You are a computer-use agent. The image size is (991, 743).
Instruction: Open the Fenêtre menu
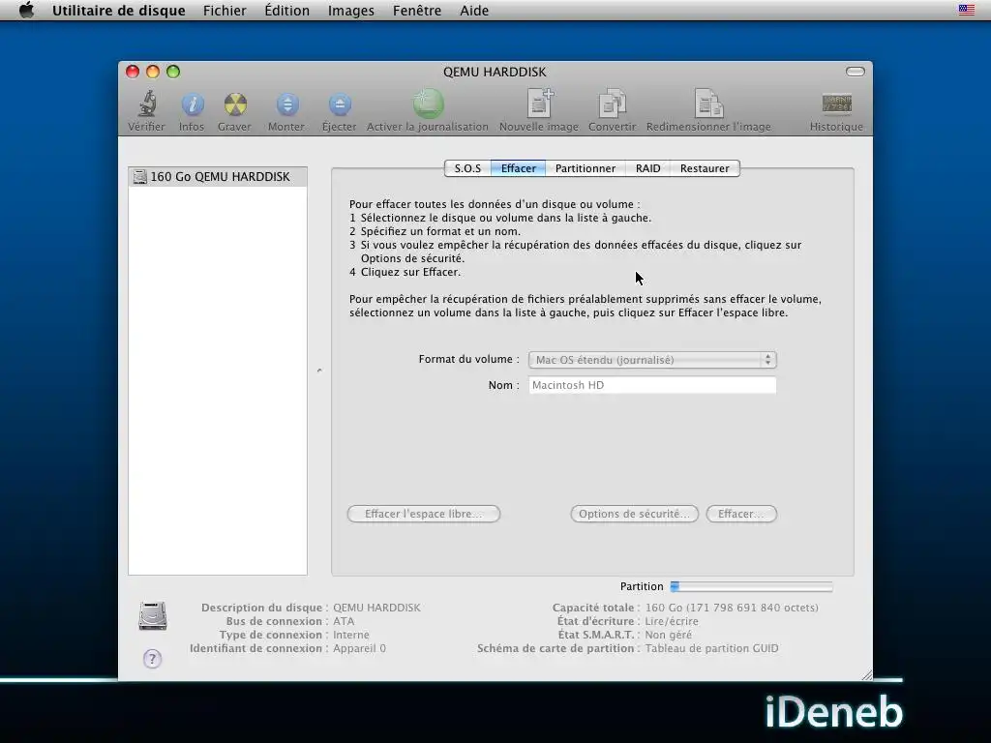pyautogui.click(x=417, y=11)
